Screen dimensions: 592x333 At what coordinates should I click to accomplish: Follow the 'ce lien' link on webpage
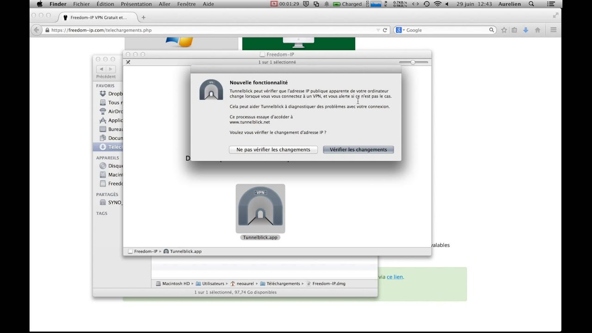pos(395,277)
